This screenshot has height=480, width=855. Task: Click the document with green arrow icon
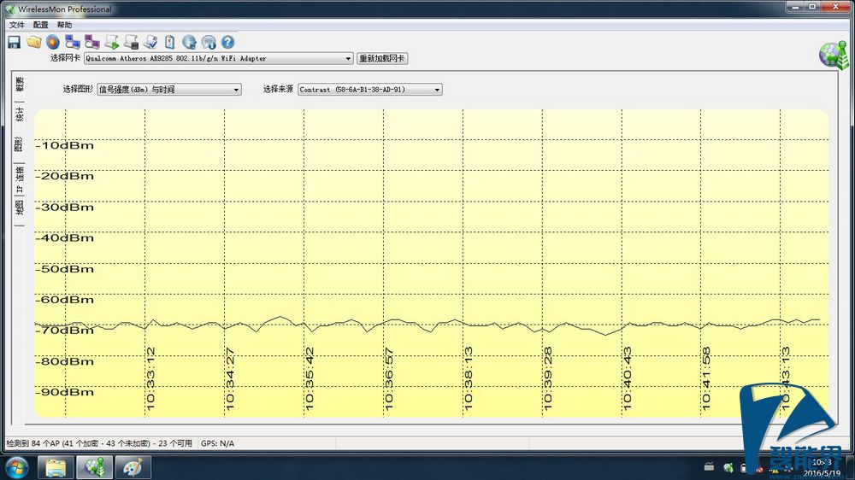(x=111, y=42)
